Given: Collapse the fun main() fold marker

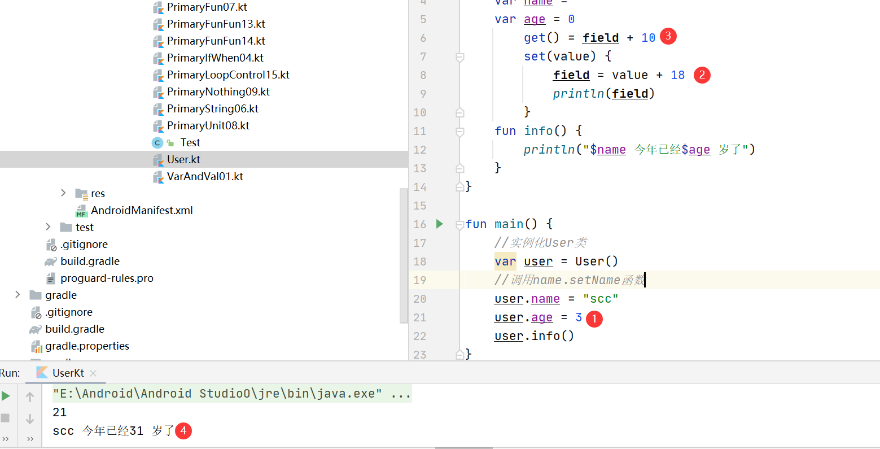Looking at the screenshot, I should click(460, 225).
